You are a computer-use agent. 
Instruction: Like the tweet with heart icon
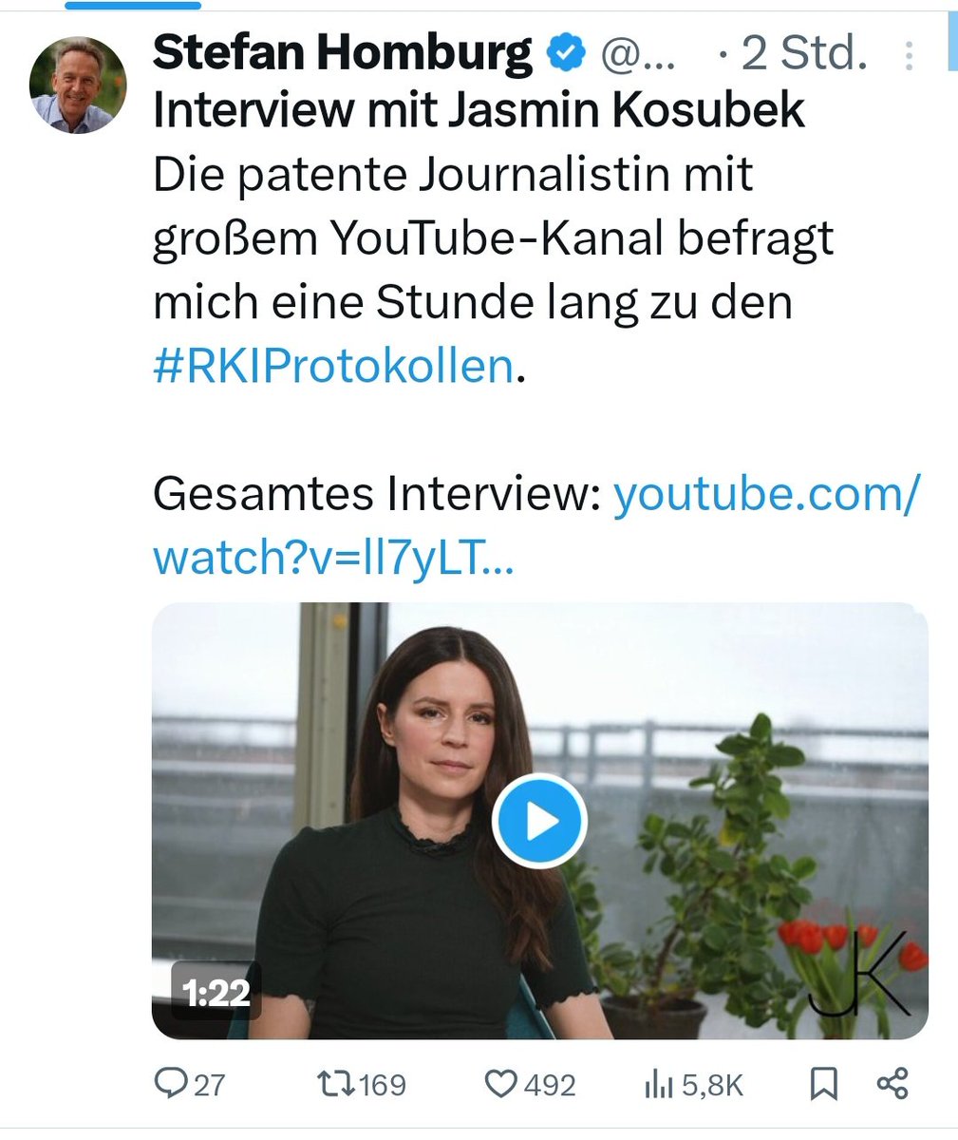coord(499,1084)
